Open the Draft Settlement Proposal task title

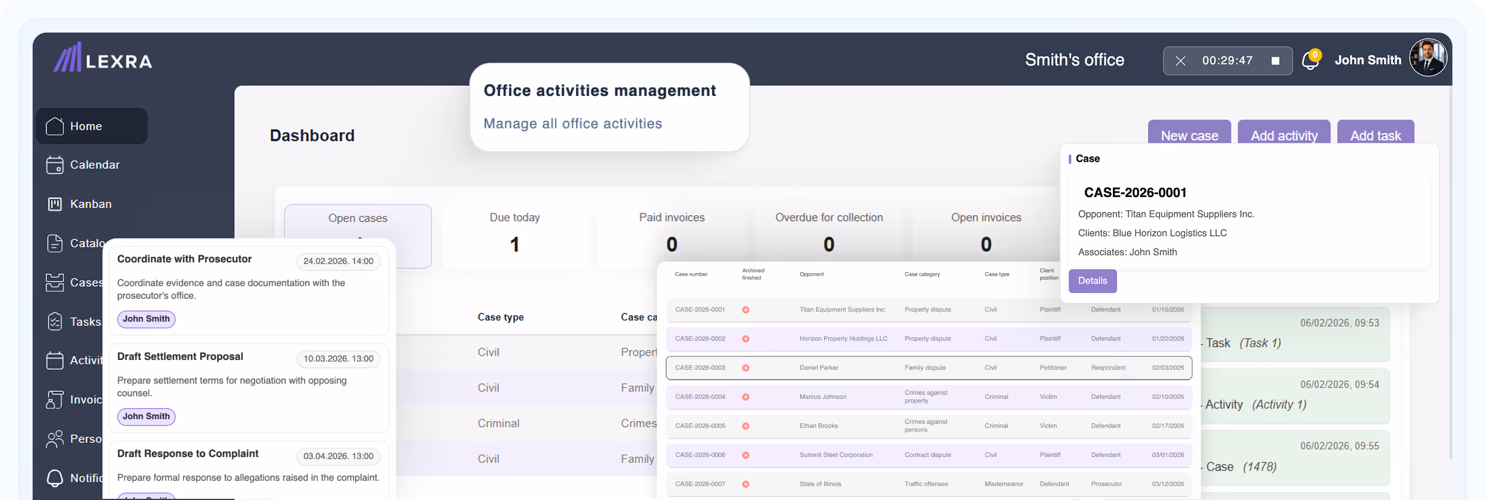pos(180,357)
